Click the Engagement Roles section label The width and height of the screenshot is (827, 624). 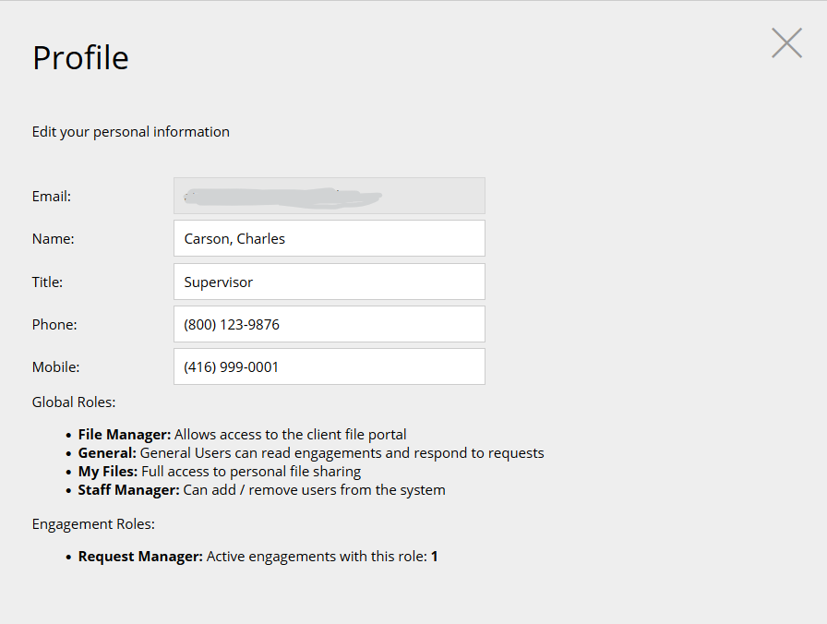click(x=93, y=523)
